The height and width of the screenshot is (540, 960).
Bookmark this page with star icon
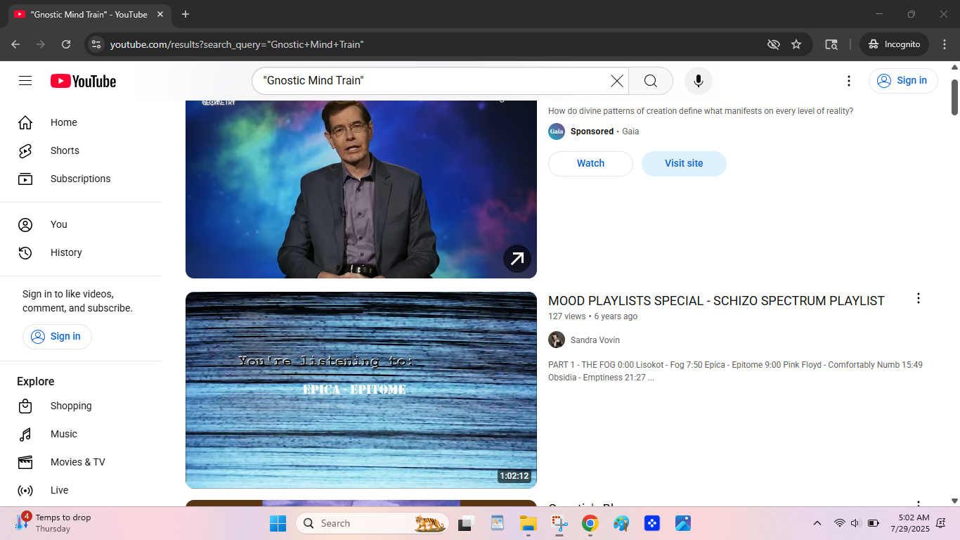click(796, 44)
